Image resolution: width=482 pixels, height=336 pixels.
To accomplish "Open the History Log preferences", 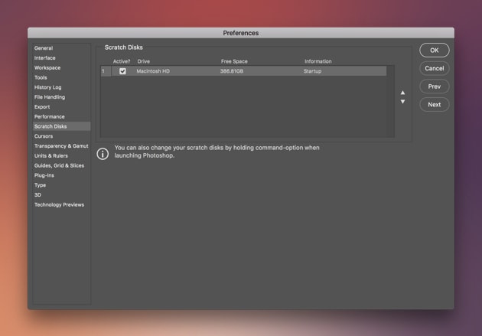I will (x=47, y=87).
